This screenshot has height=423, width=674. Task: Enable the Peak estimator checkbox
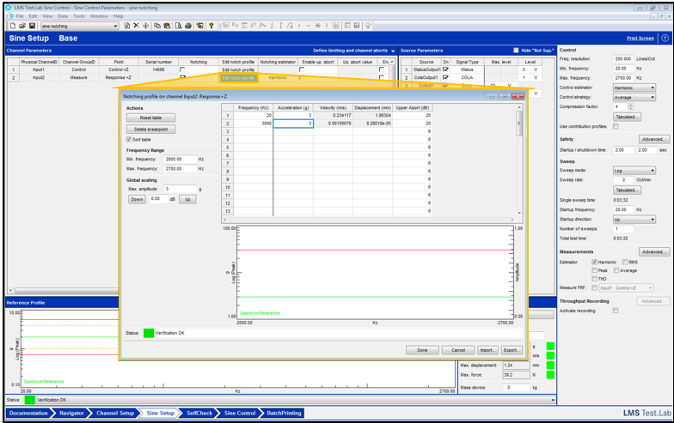pyautogui.click(x=595, y=271)
